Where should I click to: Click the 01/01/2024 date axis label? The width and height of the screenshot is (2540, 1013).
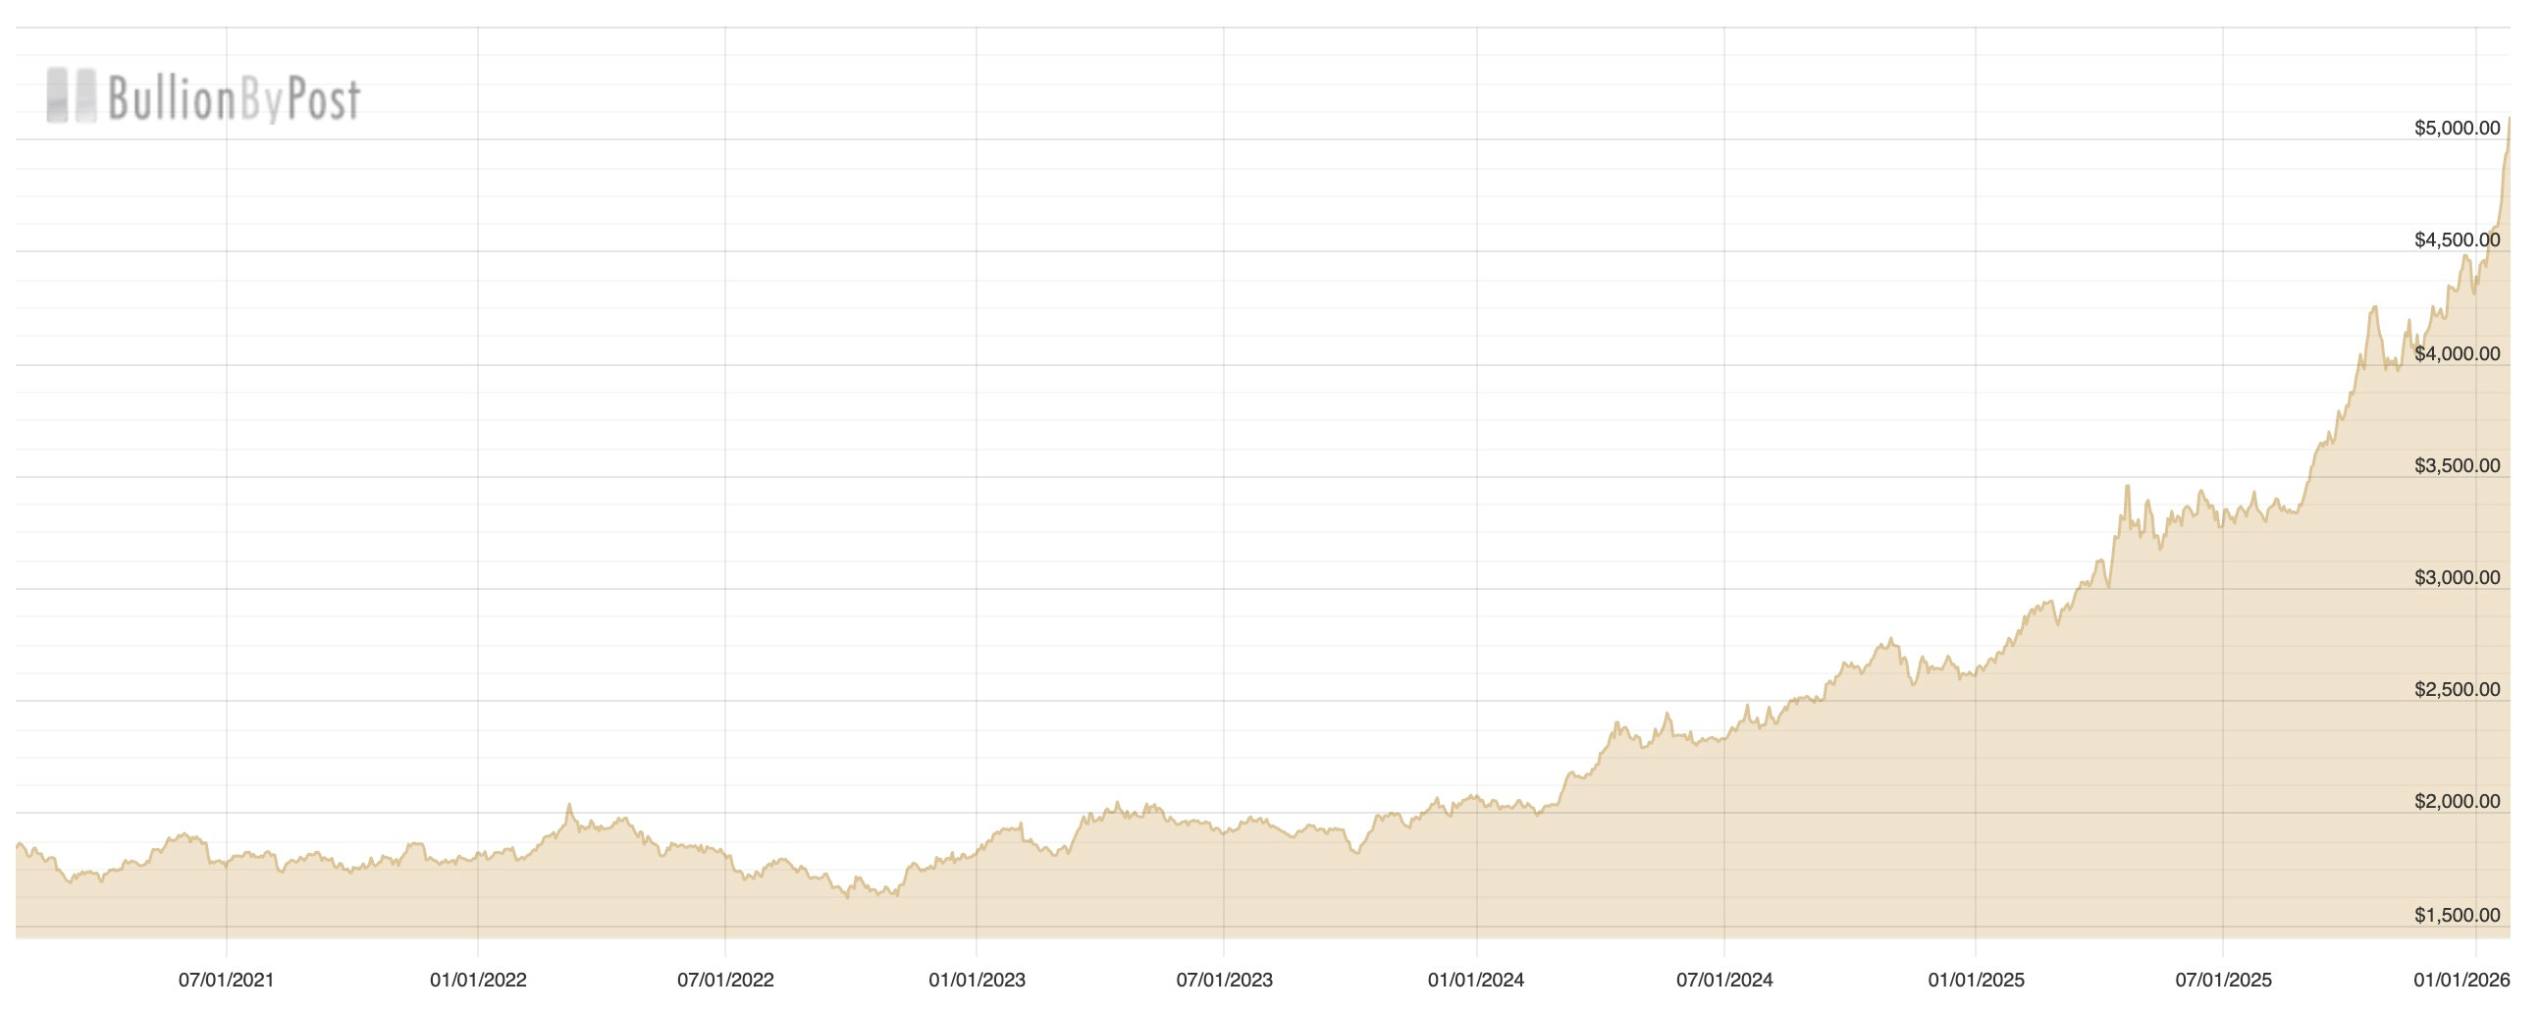1476,981
